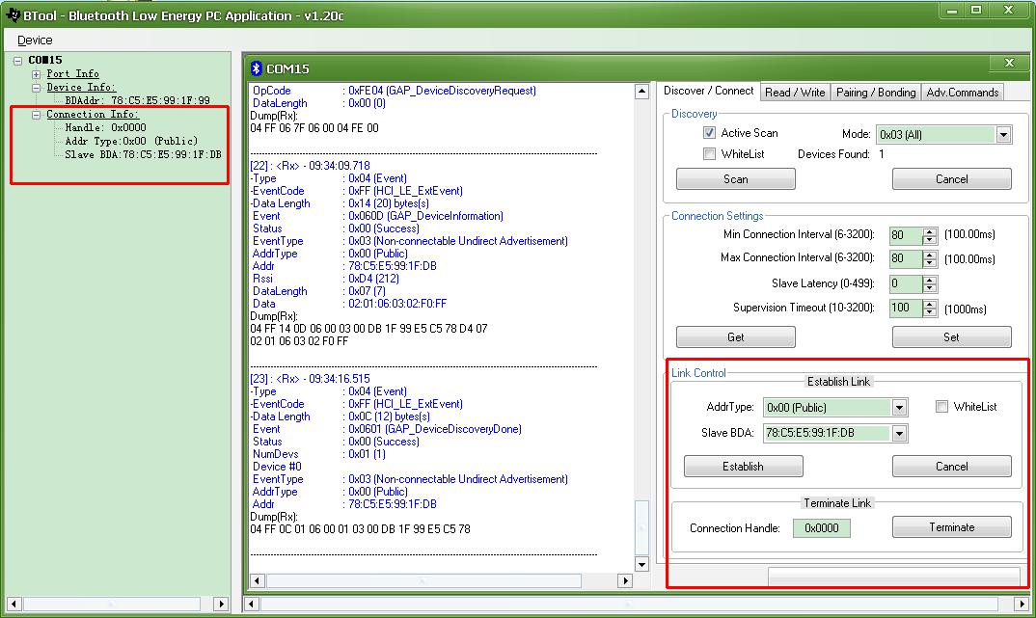Image resolution: width=1036 pixels, height=618 pixels.
Task: Click the Supervision Timeout value field
Action: pyautogui.click(x=905, y=308)
